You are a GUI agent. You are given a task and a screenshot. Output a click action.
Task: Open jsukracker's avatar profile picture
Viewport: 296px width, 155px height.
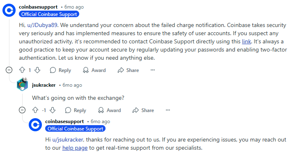coord(22,84)
